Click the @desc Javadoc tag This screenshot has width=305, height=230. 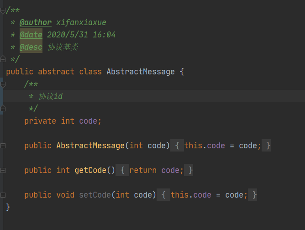pos(31,47)
